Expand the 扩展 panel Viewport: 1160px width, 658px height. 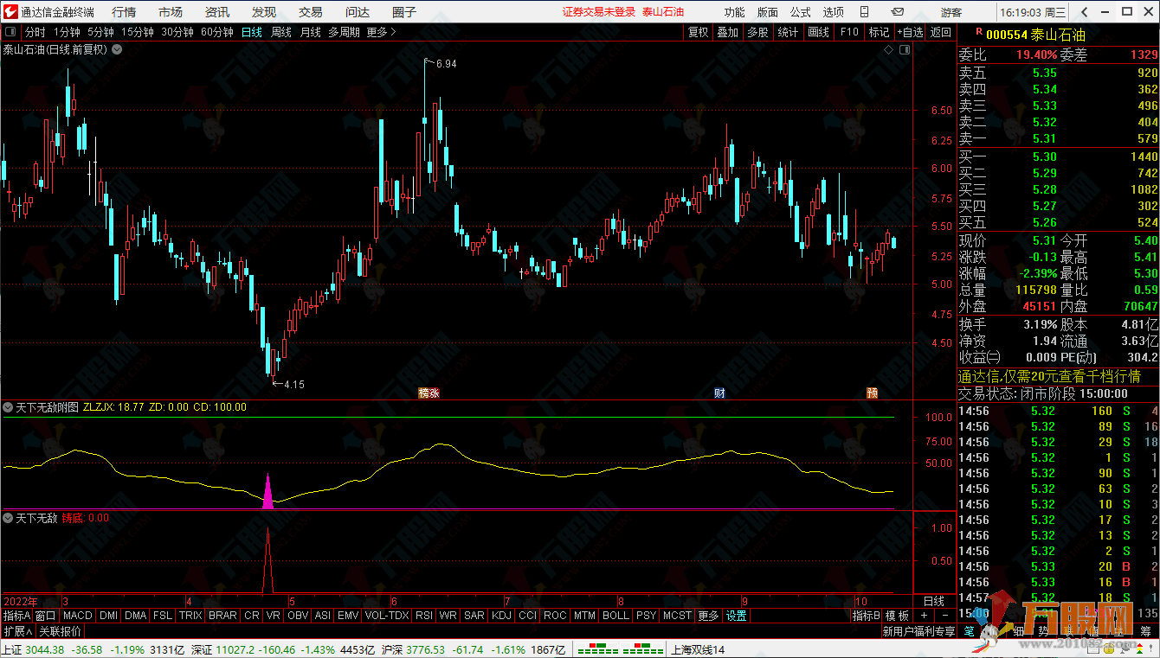click(18, 631)
